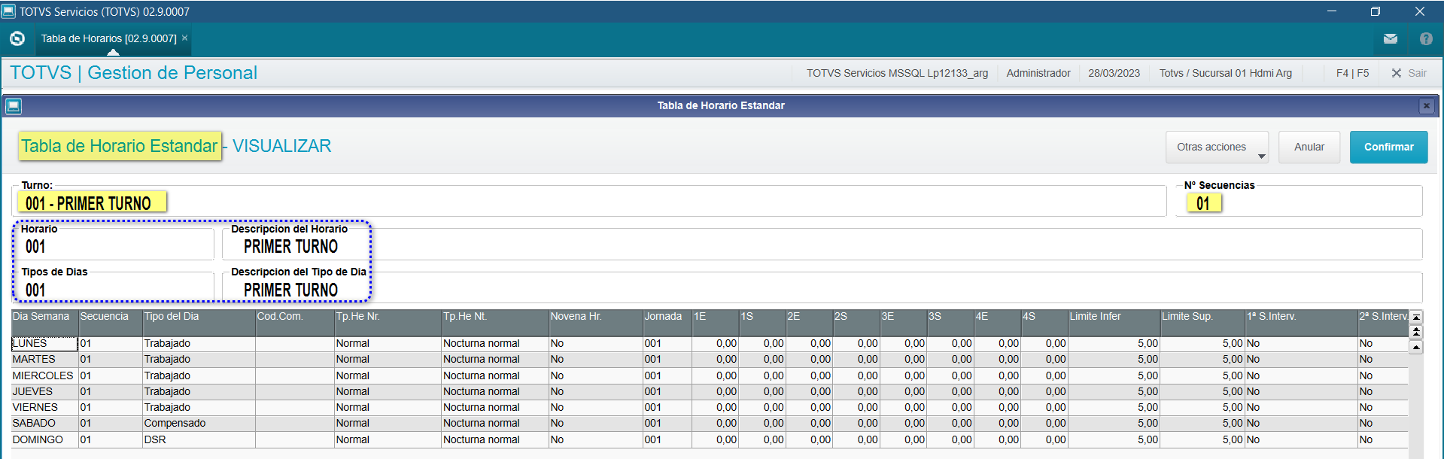Click the grid single up arrow
The width and height of the screenshot is (1444, 459).
1416,347
